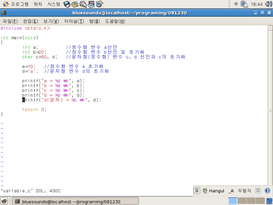Click the printf "b = %d" line

[x=53, y=86]
